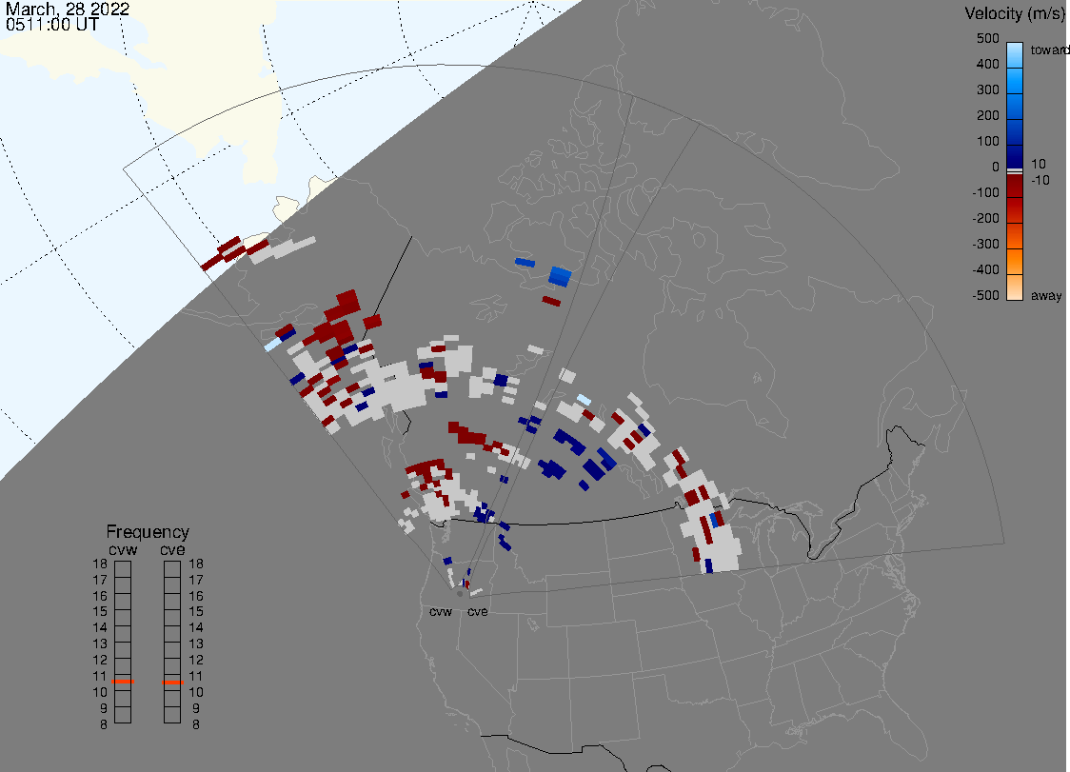Click 18 on the cve frequency scale
Screen dimensions: 1070x772
tap(196, 564)
